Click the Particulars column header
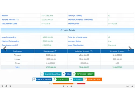Screen dimensions: 135x101 point(17,51)
